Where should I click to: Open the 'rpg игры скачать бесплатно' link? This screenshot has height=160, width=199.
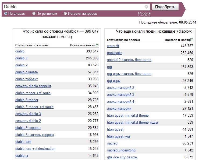pos(129,74)
